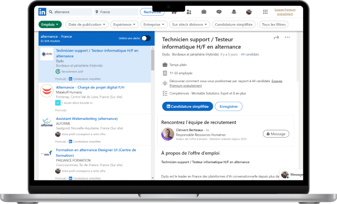Click Essayez Premium gratuitement in navbar
The image size is (337, 204).
point(285,12)
